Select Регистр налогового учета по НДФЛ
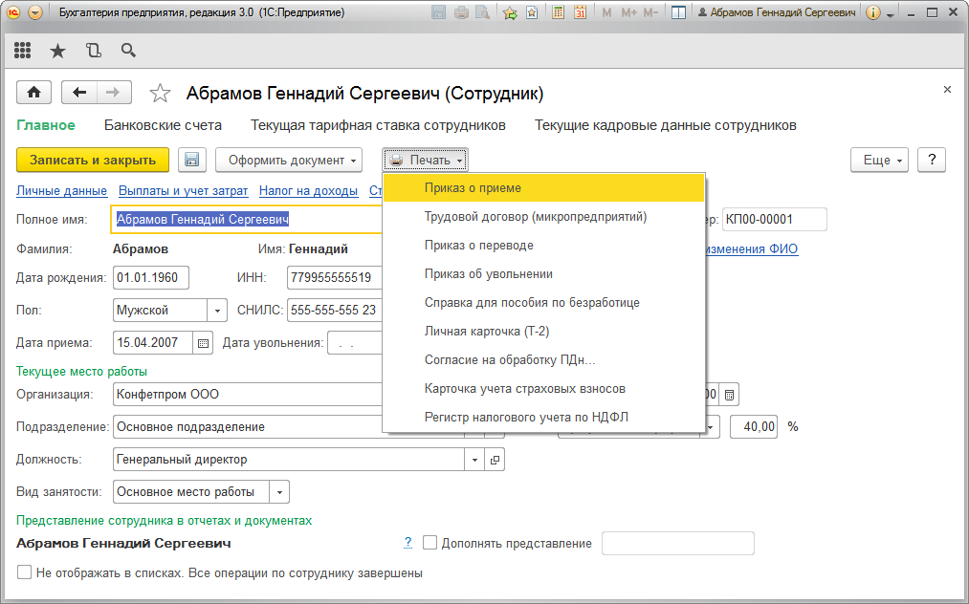Screen dimensions: 969x604 point(544,417)
